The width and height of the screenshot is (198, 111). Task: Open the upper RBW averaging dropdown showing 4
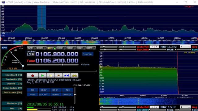pos(185,47)
